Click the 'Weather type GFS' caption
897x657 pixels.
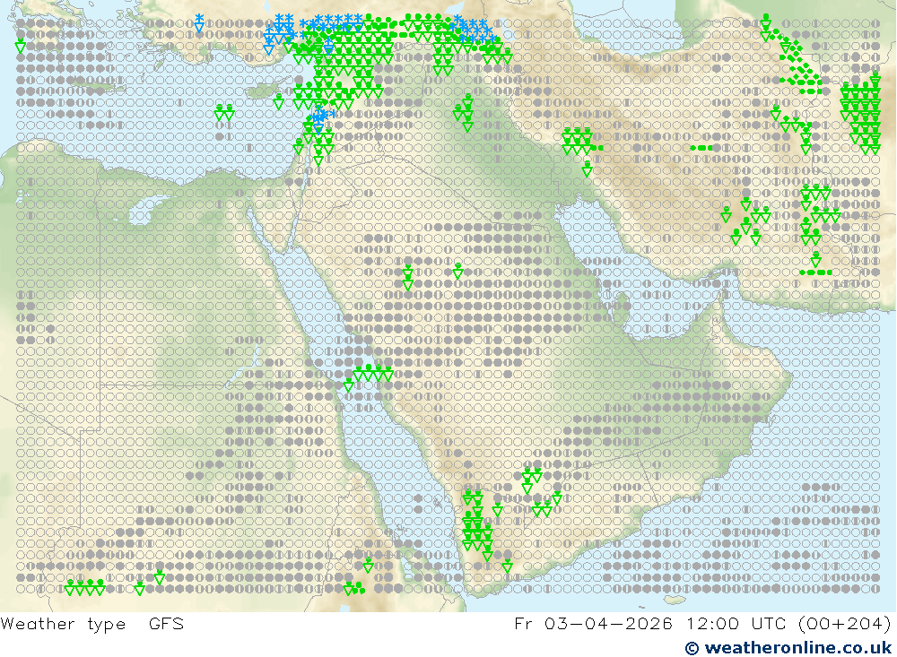[92, 624]
